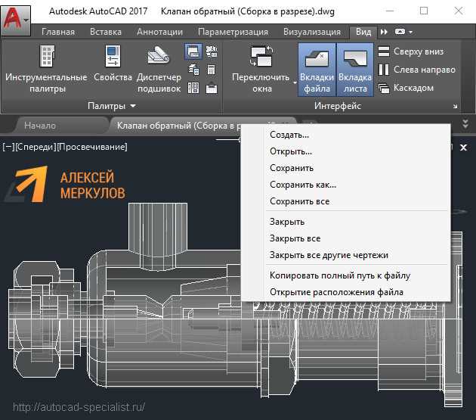Choose Сохранить как... from context menu
Viewport: 476px width, 420px height.
[x=302, y=185]
